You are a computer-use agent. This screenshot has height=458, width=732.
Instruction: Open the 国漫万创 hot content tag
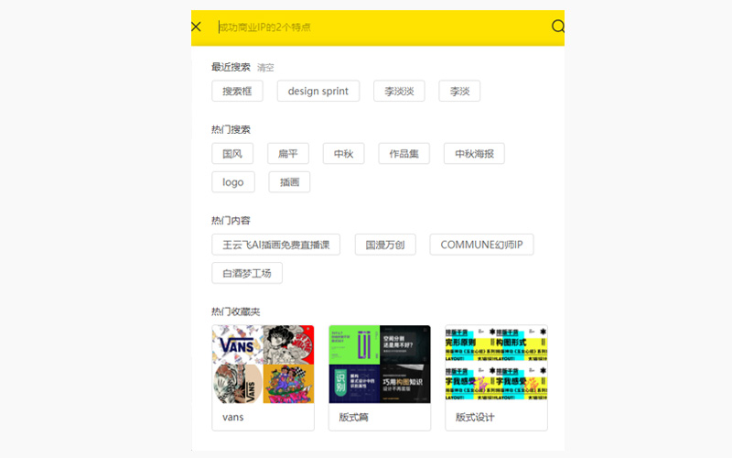[385, 245]
